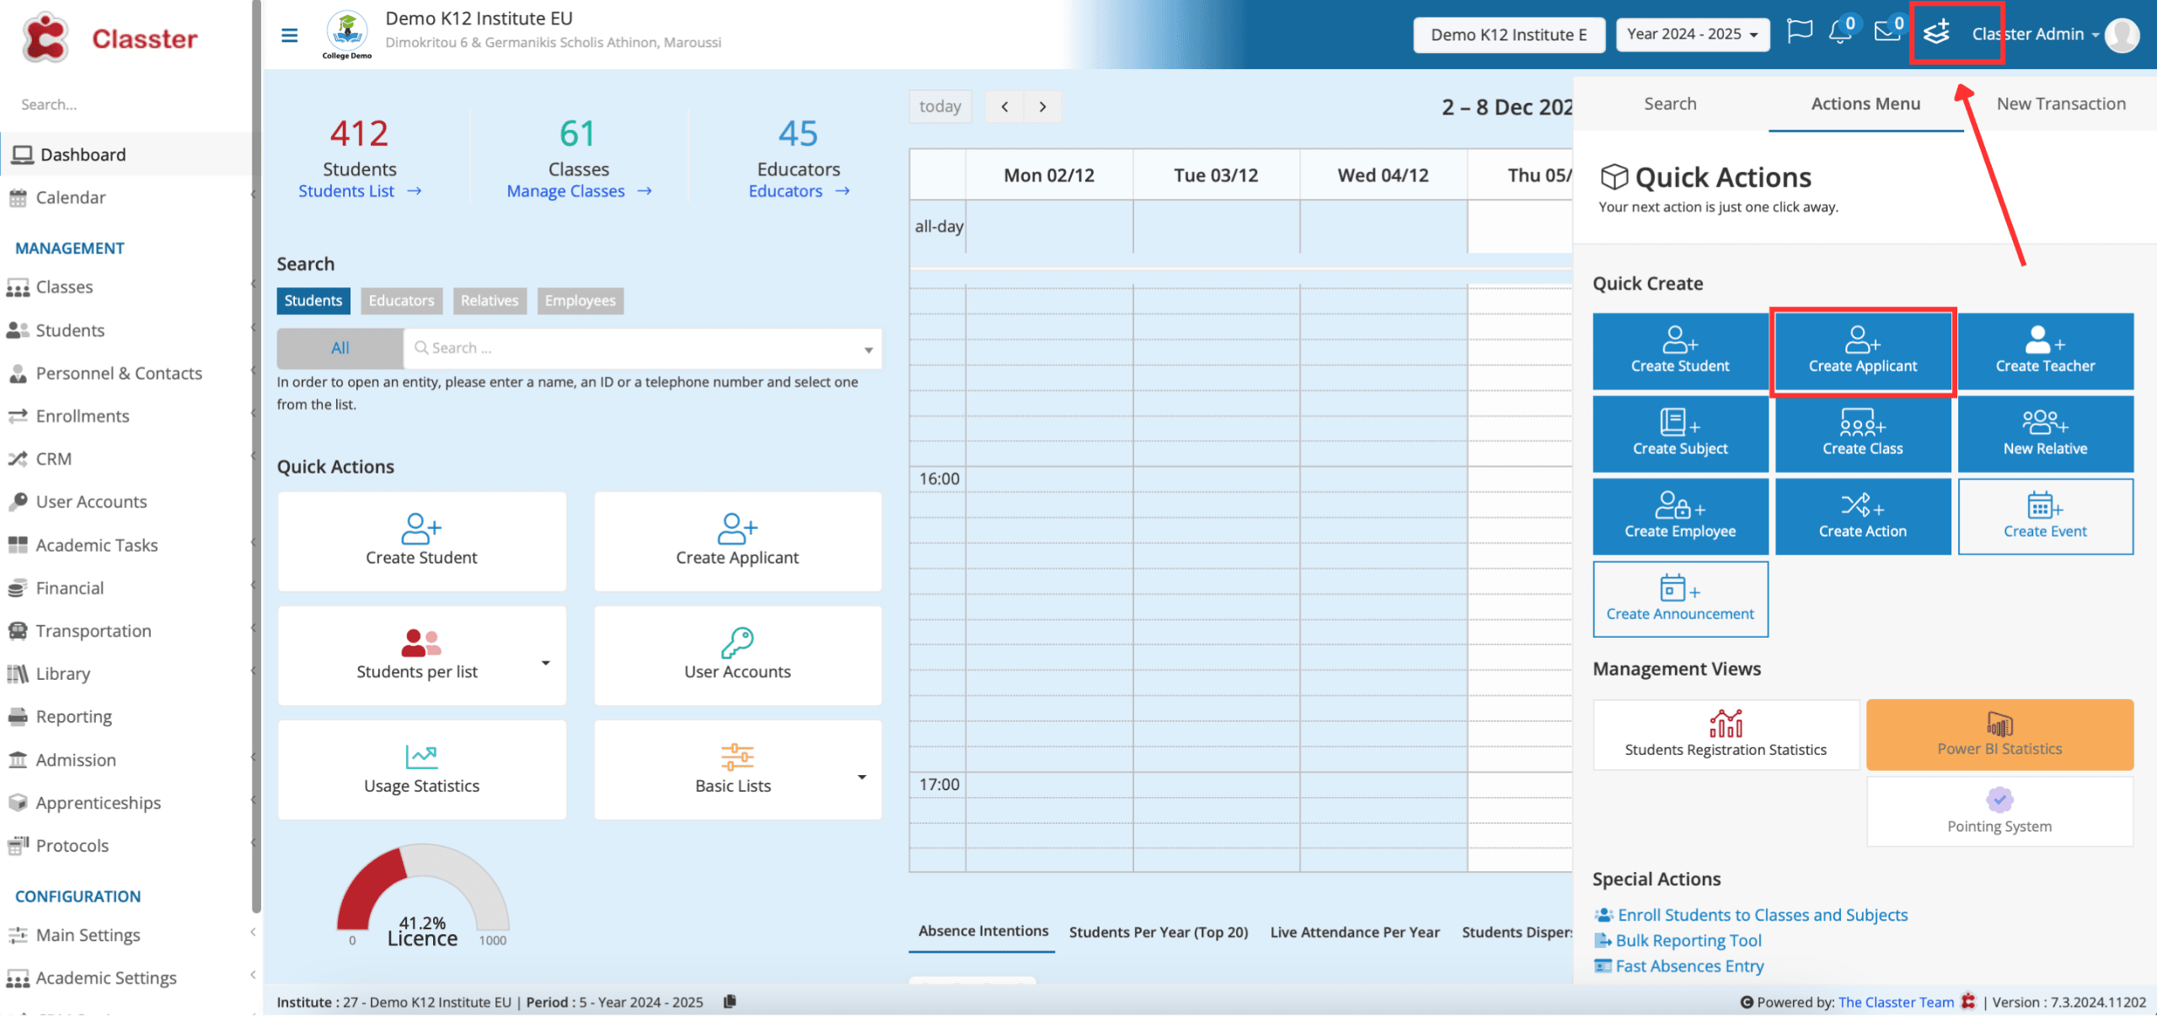Open Power BI Statistics view
The width and height of the screenshot is (2157, 1016).
[1999, 734]
